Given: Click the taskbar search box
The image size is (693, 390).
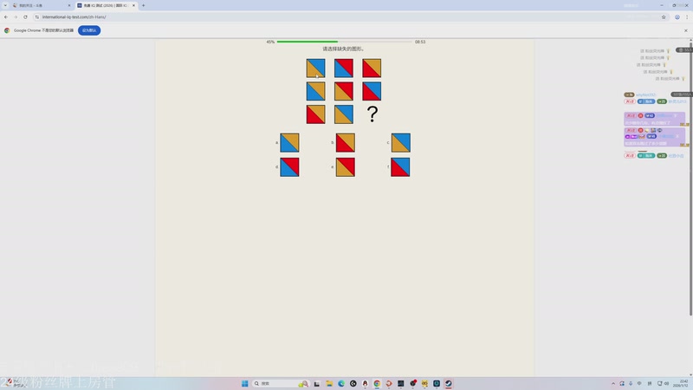Looking at the screenshot, I should click(273, 383).
